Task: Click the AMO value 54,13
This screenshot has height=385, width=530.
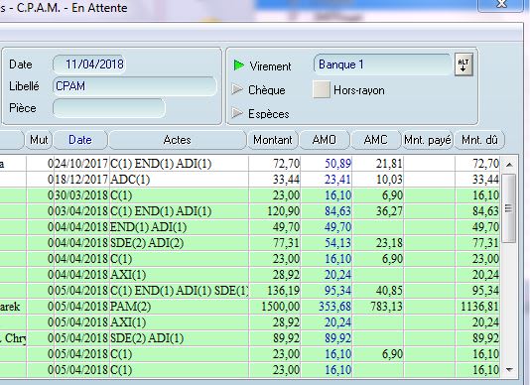Action: [x=337, y=243]
